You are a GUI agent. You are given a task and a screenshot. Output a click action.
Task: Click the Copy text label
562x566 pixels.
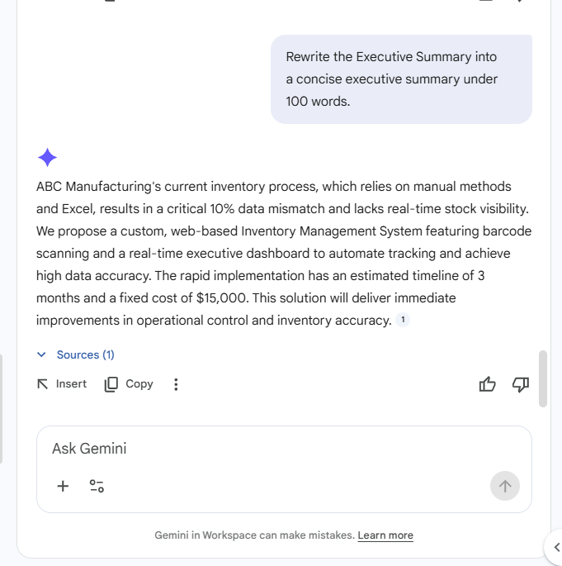click(x=139, y=384)
